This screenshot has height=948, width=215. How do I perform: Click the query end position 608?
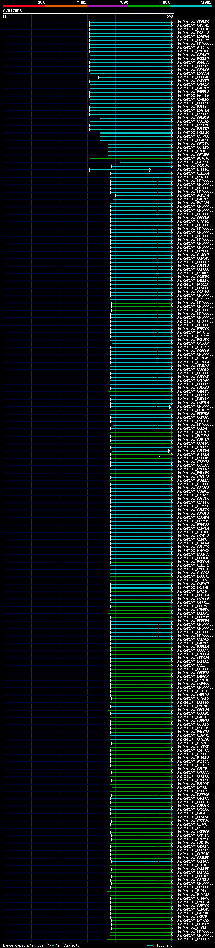click(x=169, y=16)
